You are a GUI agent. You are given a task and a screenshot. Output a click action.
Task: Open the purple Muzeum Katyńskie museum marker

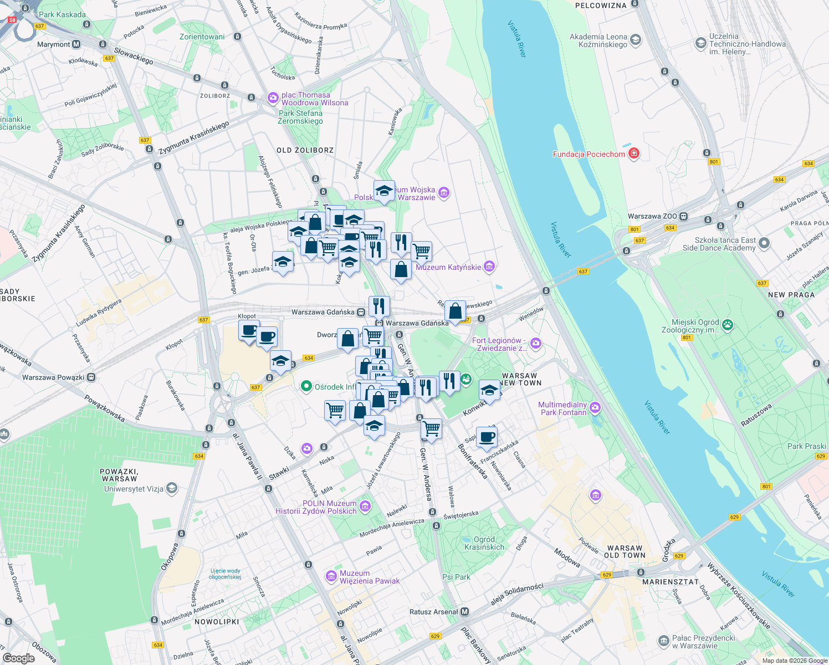pos(488,267)
